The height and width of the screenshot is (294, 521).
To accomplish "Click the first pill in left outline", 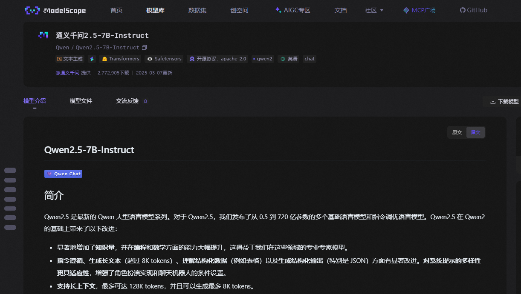I will point(10,170).
